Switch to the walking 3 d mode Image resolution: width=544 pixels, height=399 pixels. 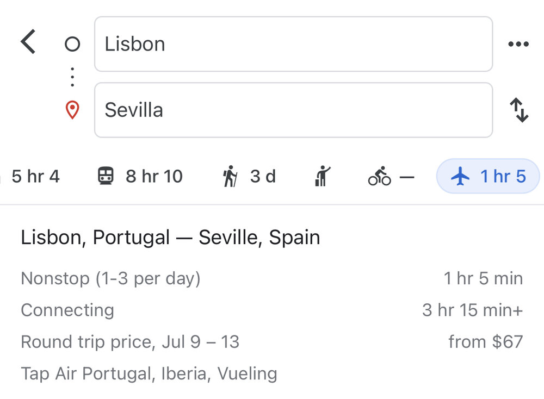tap(249, 176)
